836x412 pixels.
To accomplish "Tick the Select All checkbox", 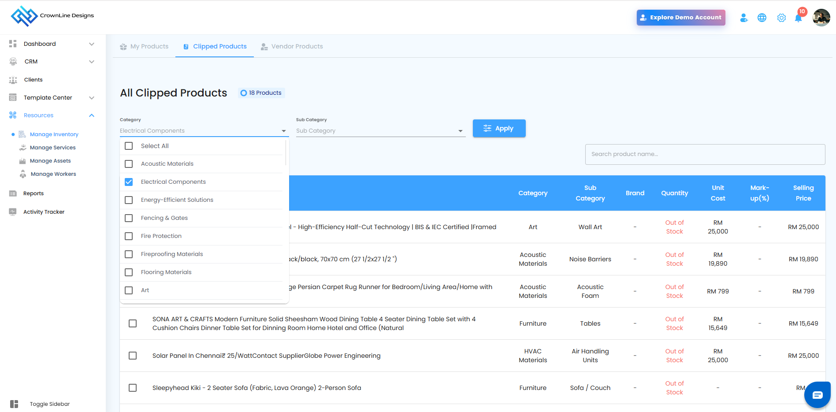I will pyautogui.click(x=129, y=146).
